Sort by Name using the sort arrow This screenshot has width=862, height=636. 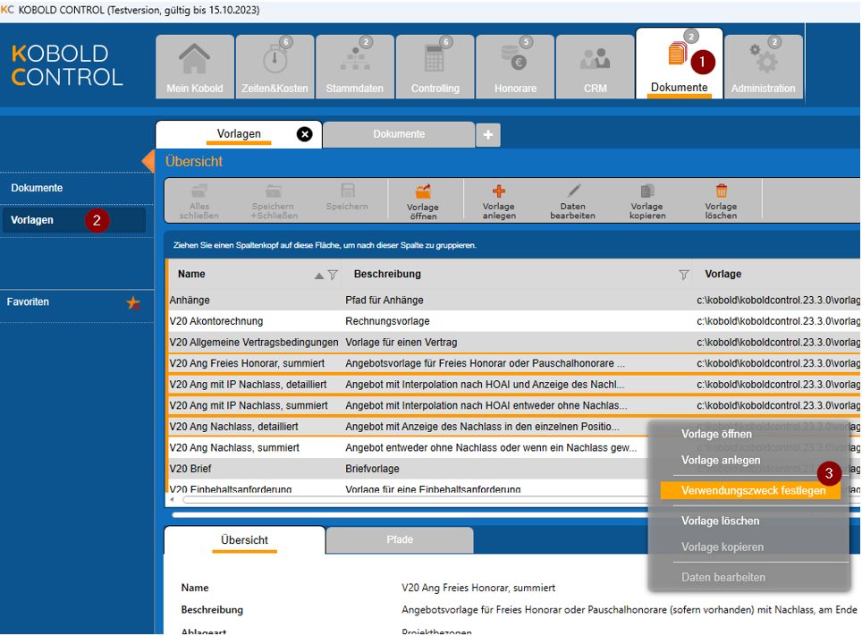(319, 276)
